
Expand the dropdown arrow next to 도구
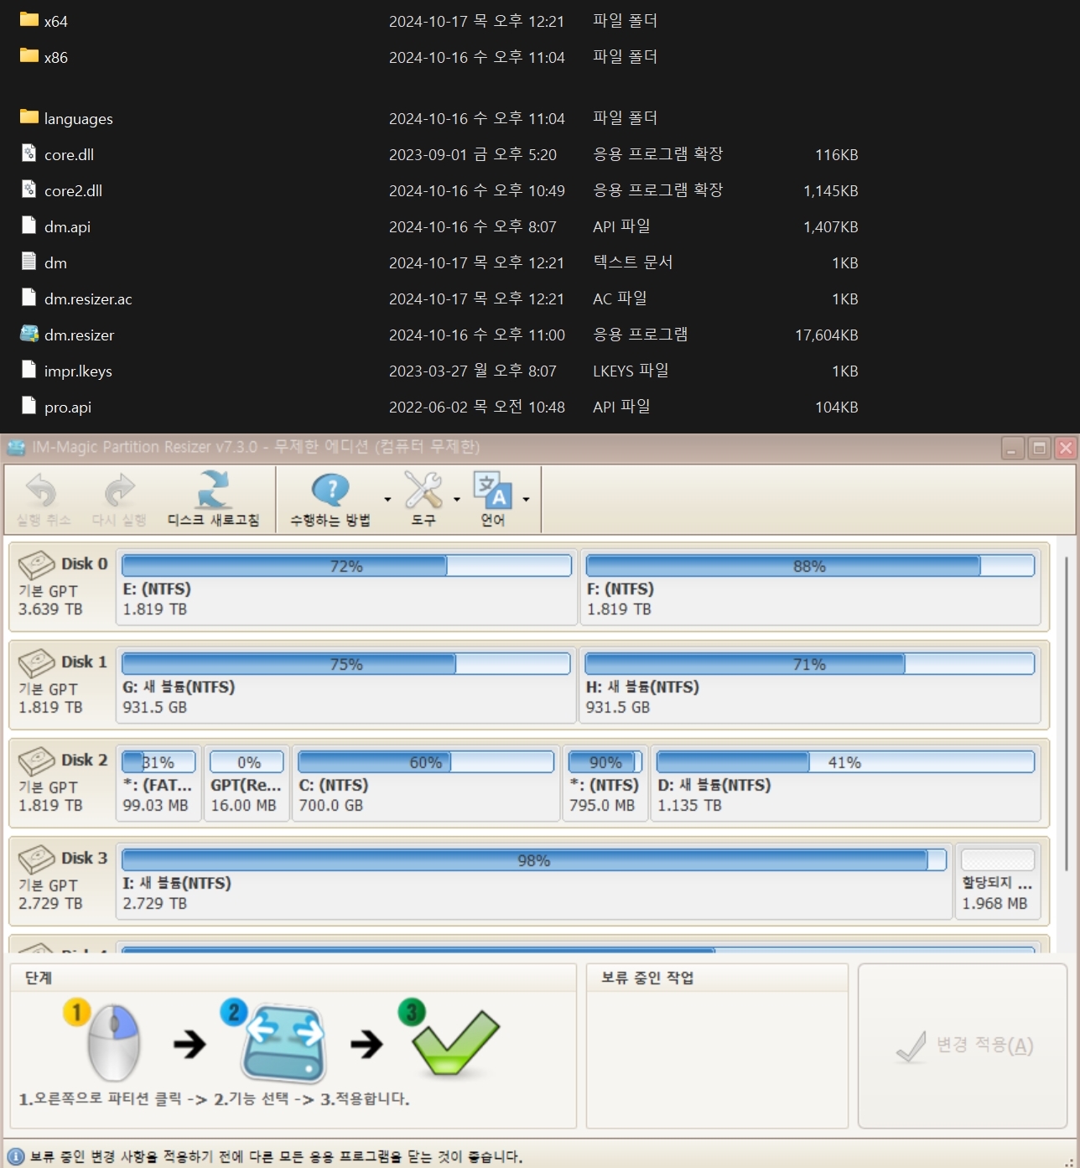click(457, 500)
